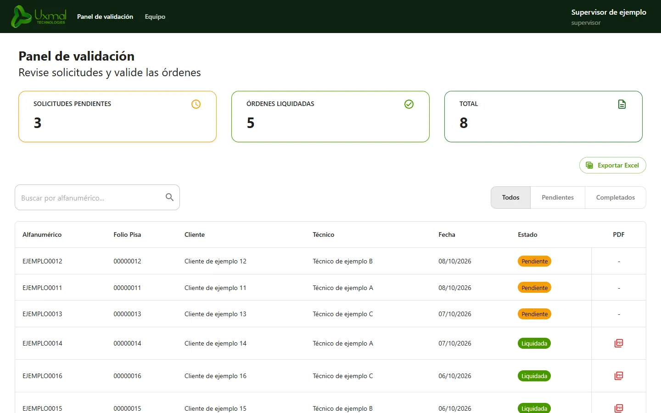Click Pendiente badge for EJEMPLO0011
The height and width of the screenshot is (413, 661).
pyautogui.click(x=534, y=288)
